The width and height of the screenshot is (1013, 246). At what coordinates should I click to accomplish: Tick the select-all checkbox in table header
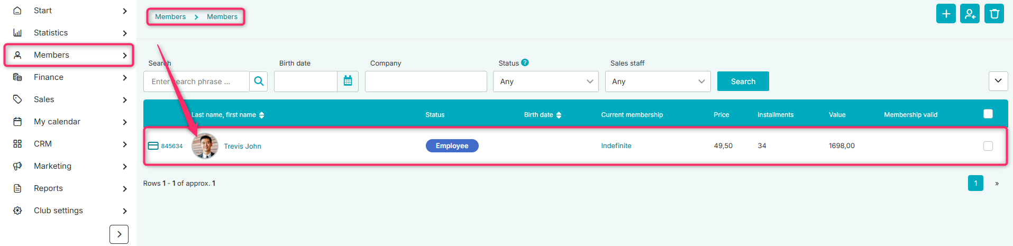[x=988, y=114]
